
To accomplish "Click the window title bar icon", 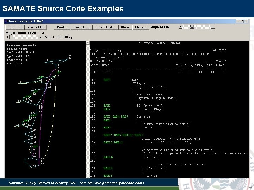I will pos(6,21).
